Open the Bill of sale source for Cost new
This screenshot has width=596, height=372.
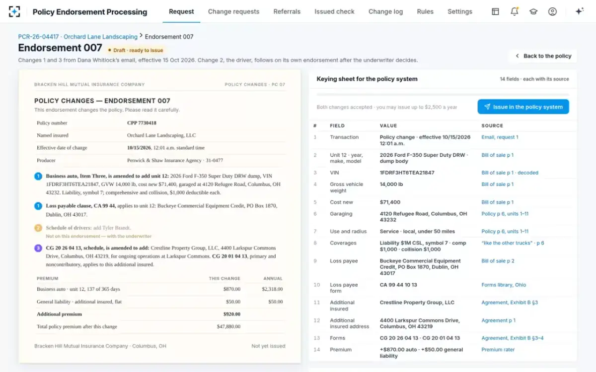[x=497, y=202]
